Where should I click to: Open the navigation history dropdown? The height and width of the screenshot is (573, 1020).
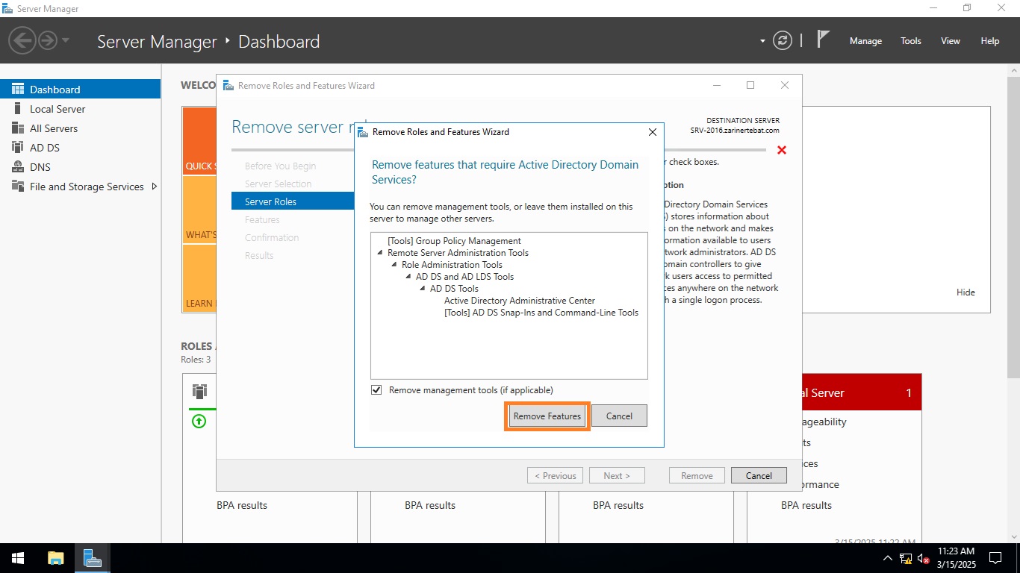[66, 40]
